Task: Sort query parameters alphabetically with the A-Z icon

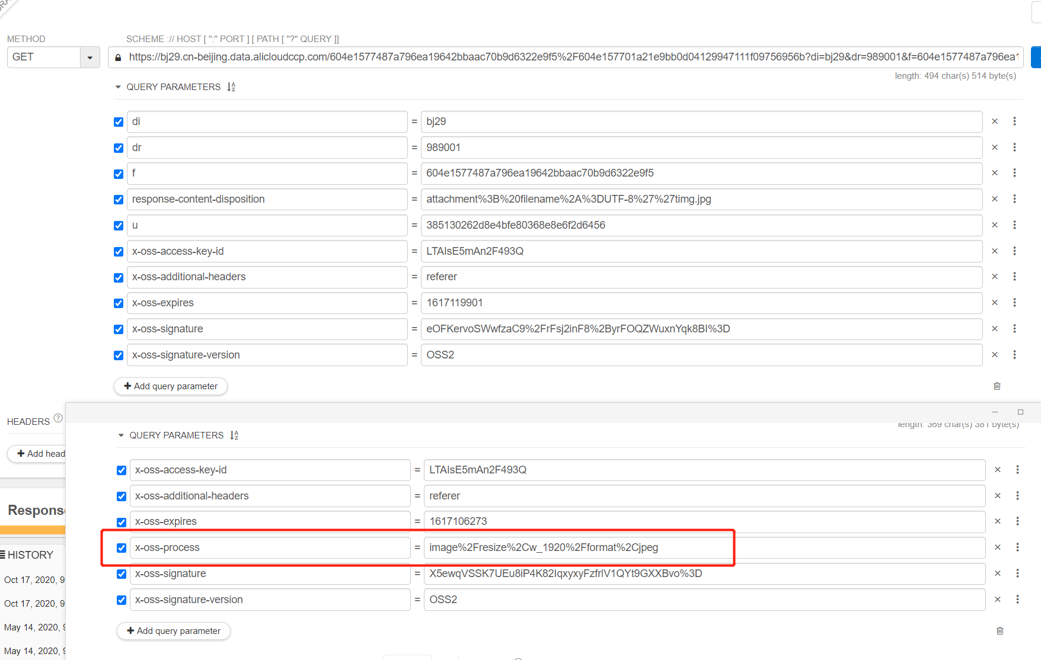Action: pos(231,86)
